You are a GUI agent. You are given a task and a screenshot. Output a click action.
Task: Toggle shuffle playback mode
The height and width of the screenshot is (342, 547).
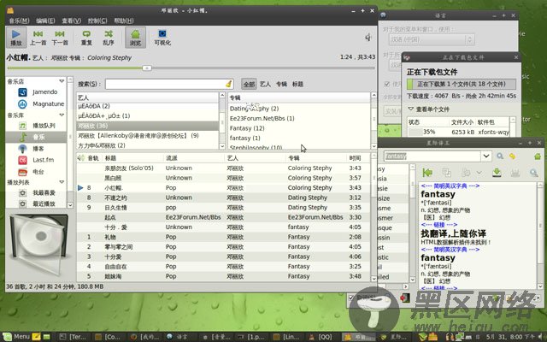click(x=109, y=38)
